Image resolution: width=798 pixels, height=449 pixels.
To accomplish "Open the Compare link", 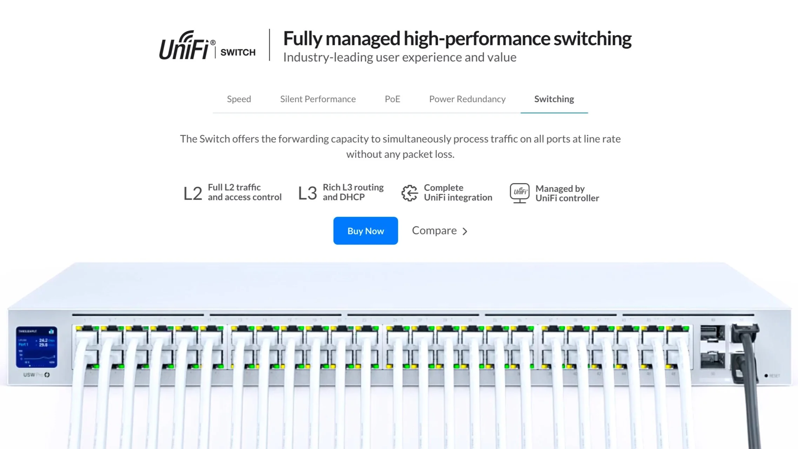I will click(x=434, y=230).
